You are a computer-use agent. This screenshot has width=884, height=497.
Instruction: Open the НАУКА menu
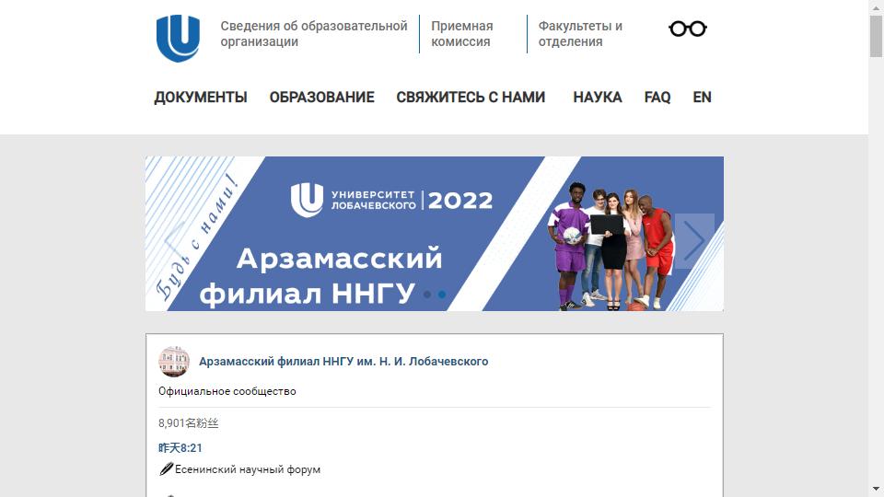pyautogui.click(x=598, y=97)
